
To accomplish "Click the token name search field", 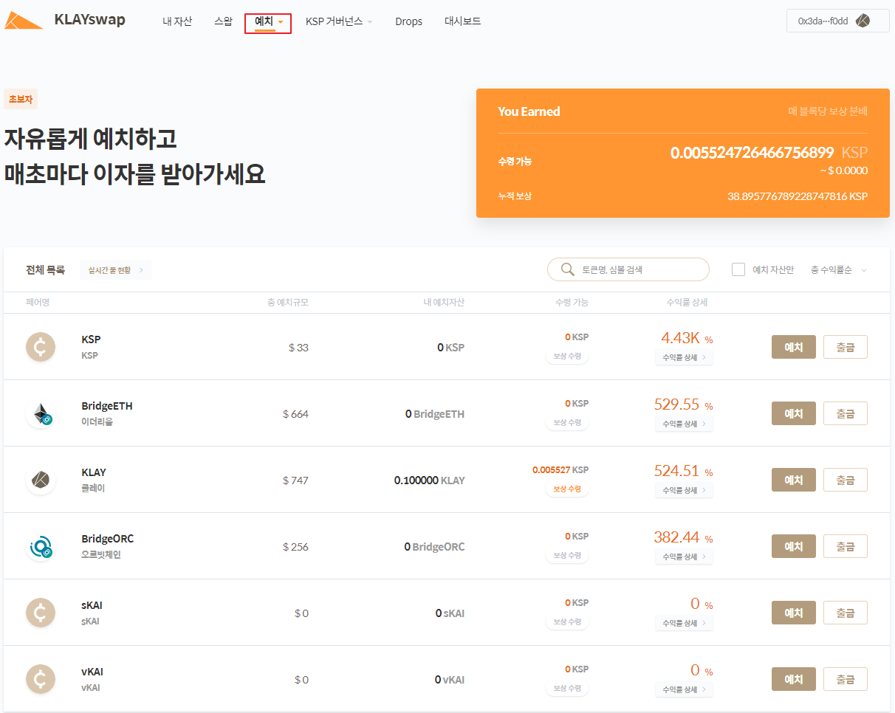I will click(639, 269).
